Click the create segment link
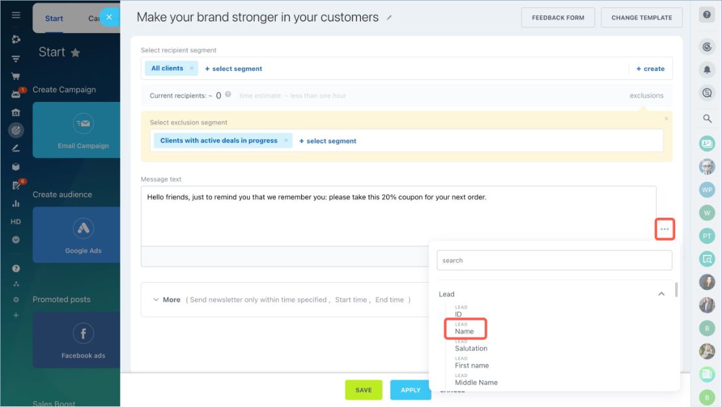722x407 pixels. coord(650,69)
